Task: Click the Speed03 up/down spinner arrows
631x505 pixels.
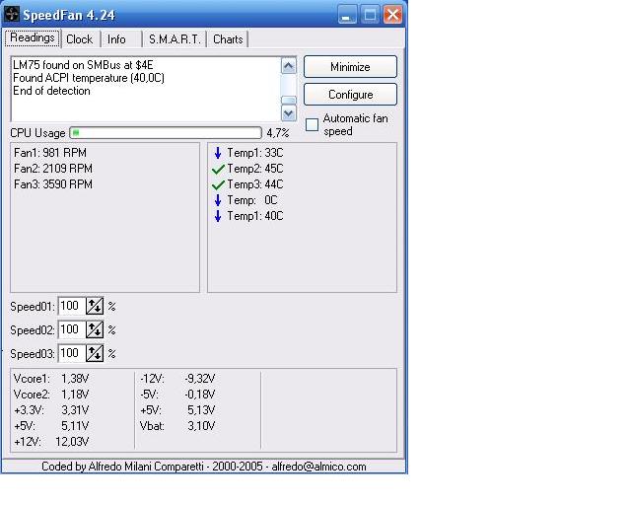Action: point(95,353)
